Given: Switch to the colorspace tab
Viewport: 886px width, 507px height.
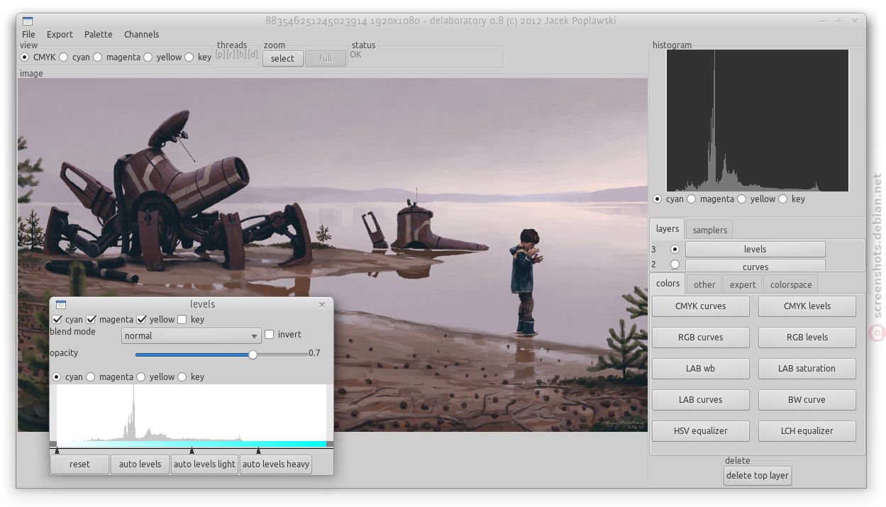Looking at the screenshot, I should pyautogui.click(x=791, y=284).
